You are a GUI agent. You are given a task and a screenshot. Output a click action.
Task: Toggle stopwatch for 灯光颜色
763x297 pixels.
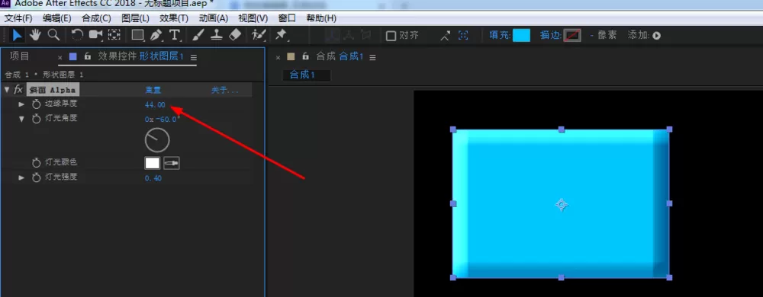point(36,163)
